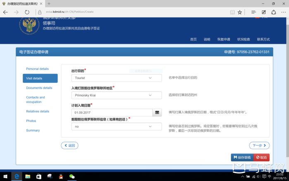Screen dimensions: 289x181
Task: Click the red 取消 cancel button
Action: 261,157
